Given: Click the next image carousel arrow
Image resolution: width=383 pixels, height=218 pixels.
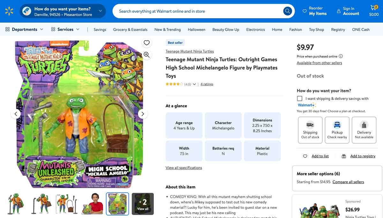Looking at the screenshot, I should [x=143, y=114].
